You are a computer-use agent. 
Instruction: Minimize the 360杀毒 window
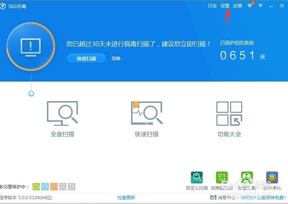tap(271, 6)
